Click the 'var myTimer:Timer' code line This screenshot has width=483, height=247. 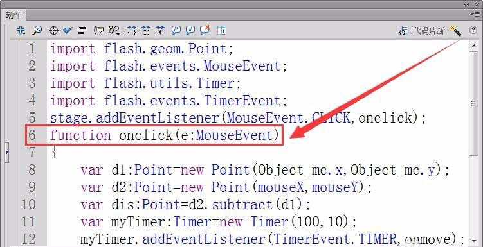coord(219,221)
